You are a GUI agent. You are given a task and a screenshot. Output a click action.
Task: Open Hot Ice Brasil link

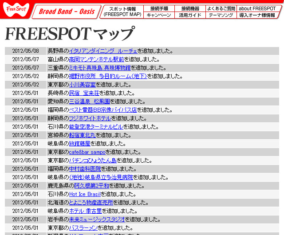click(x=85, y=194)
